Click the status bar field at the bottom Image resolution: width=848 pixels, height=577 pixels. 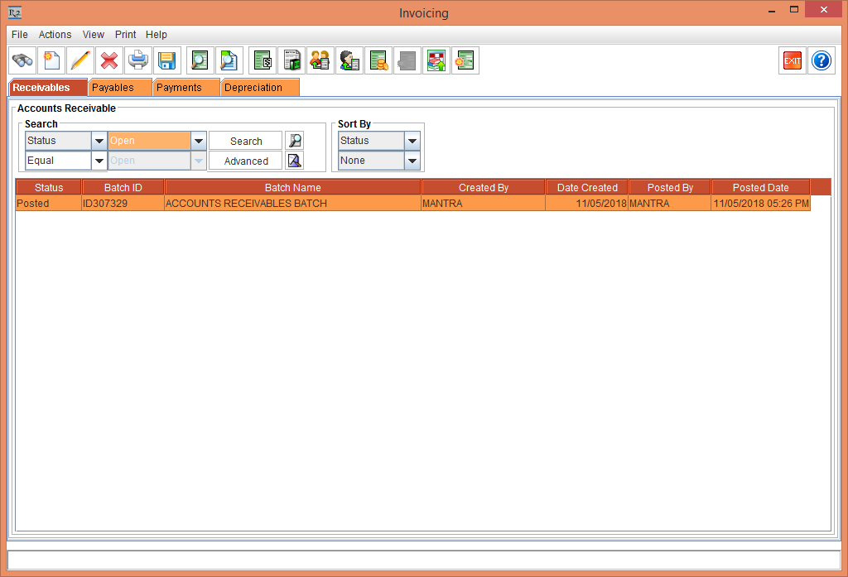[424, 560]
